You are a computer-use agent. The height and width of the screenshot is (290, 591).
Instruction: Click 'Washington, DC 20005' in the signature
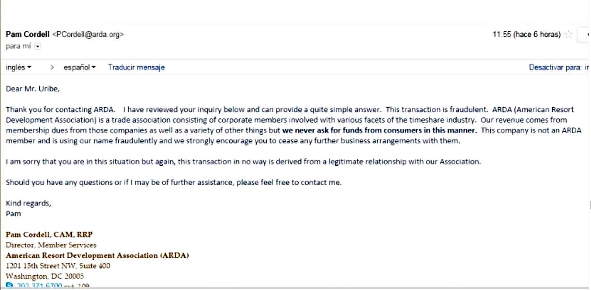coord(45,276)
